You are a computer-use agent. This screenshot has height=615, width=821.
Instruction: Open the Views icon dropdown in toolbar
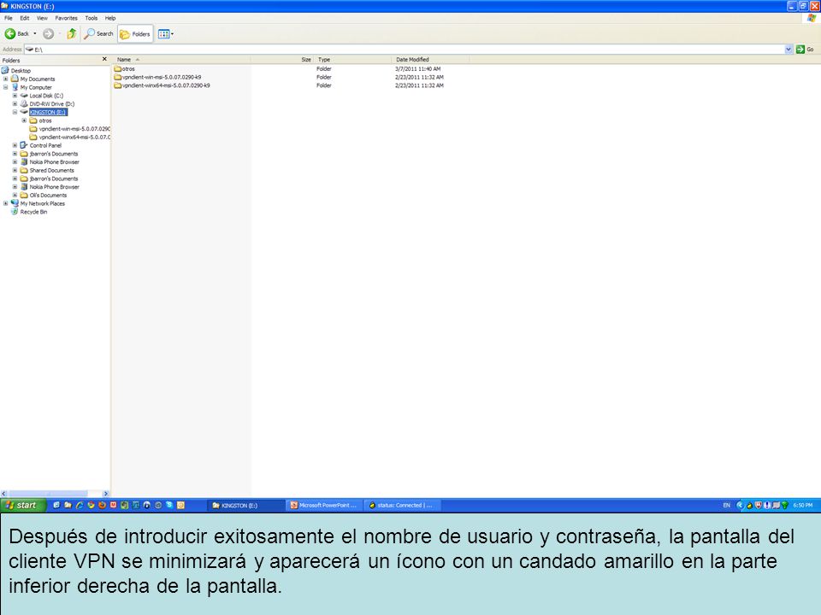tap(165, 34)
